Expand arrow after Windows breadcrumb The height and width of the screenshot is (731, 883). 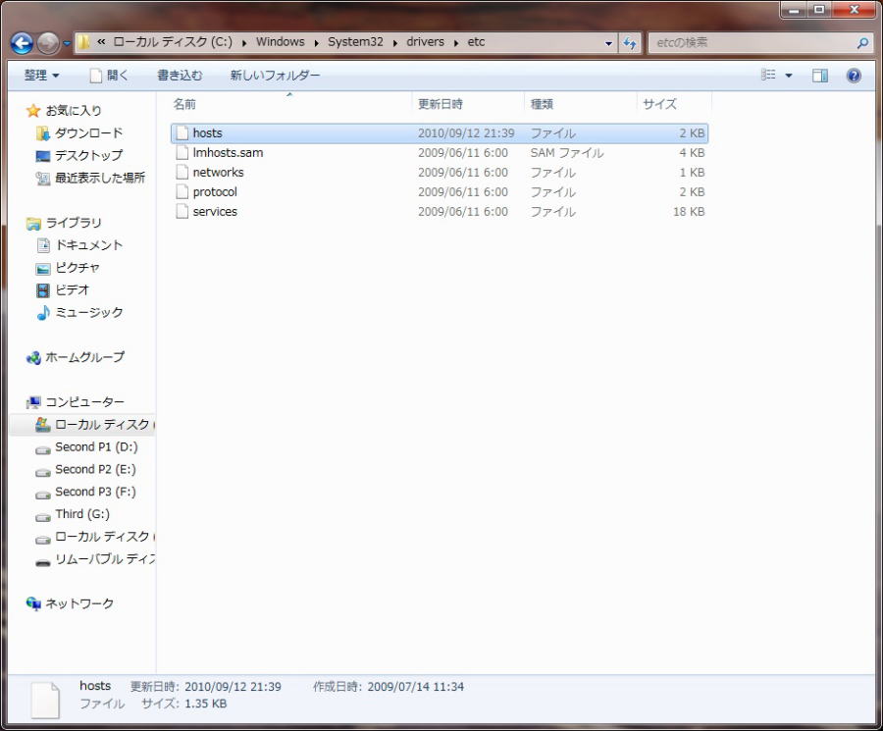coord(317,43)
